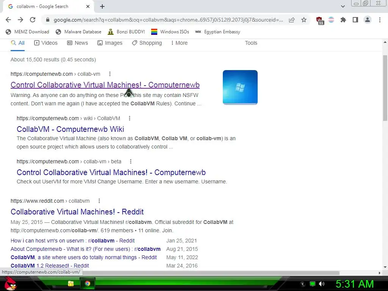Toggle the browser side panel
388x291 pixels.
355,20
